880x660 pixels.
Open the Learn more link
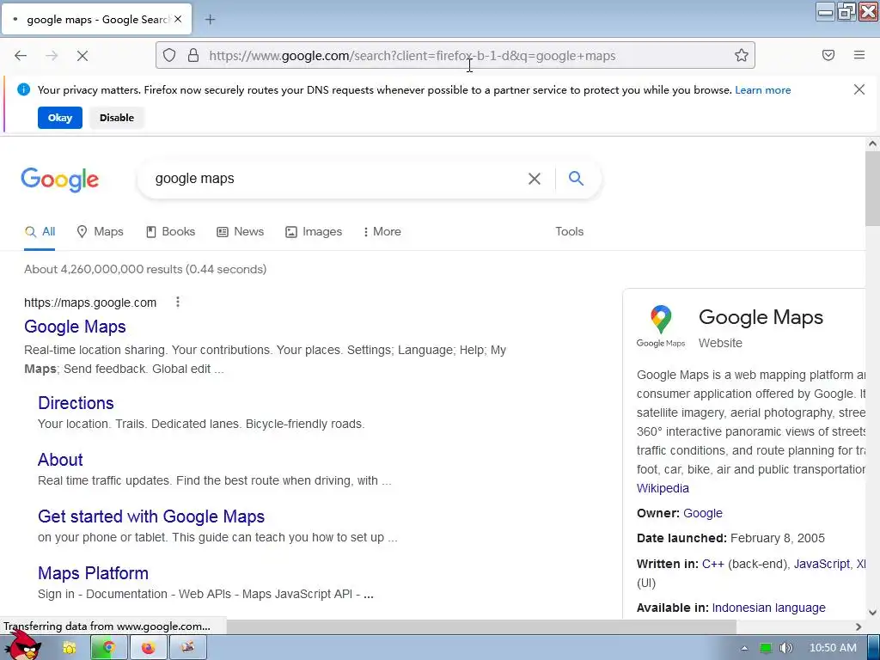(763, 89)
